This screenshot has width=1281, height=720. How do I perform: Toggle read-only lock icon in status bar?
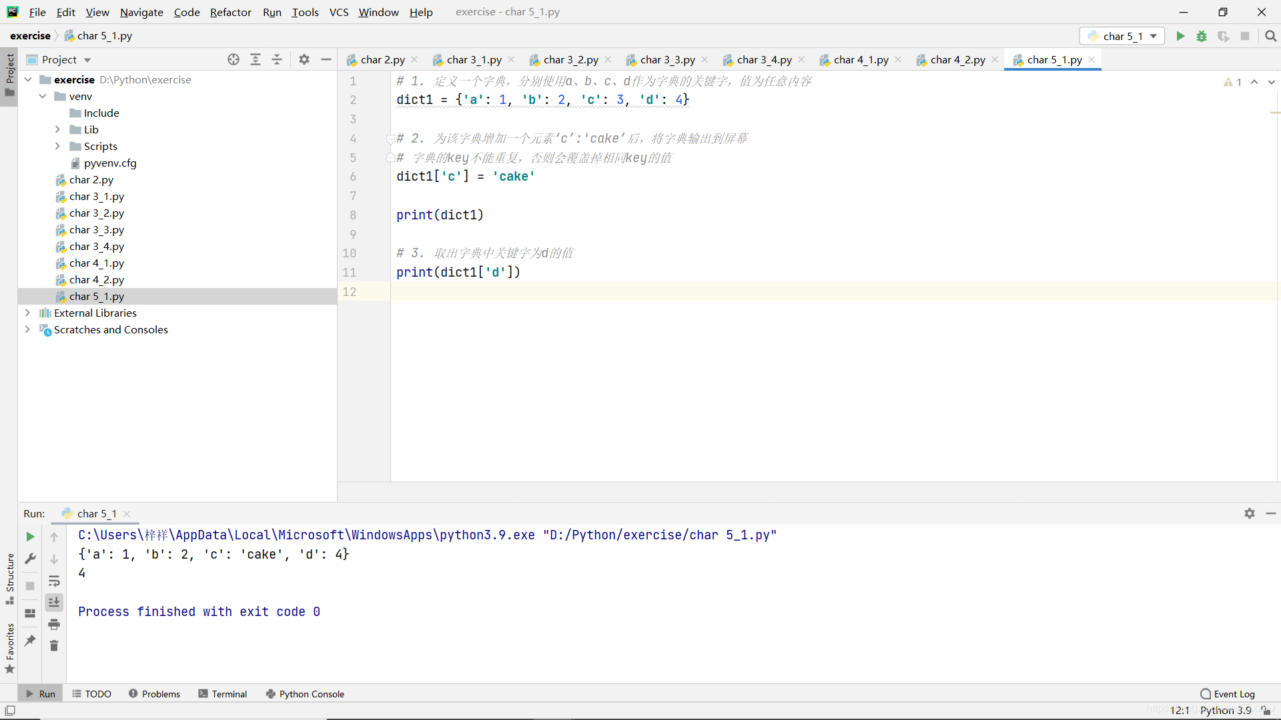(1266, 711)
